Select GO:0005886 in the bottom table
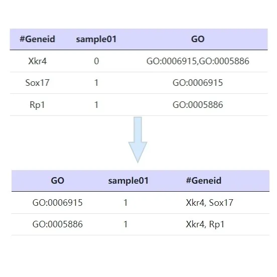Image resolution: width=277 pixels, height=277 pixels. coord(57,224)
